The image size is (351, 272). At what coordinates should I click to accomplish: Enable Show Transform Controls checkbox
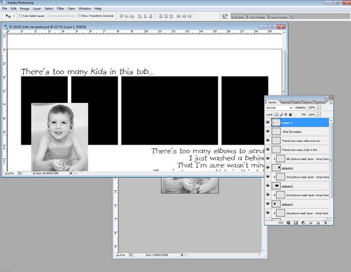(79, 16)
